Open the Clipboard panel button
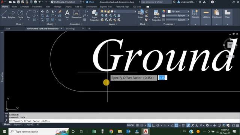Screen dimensions: 240x135 (x=217, y=14)
